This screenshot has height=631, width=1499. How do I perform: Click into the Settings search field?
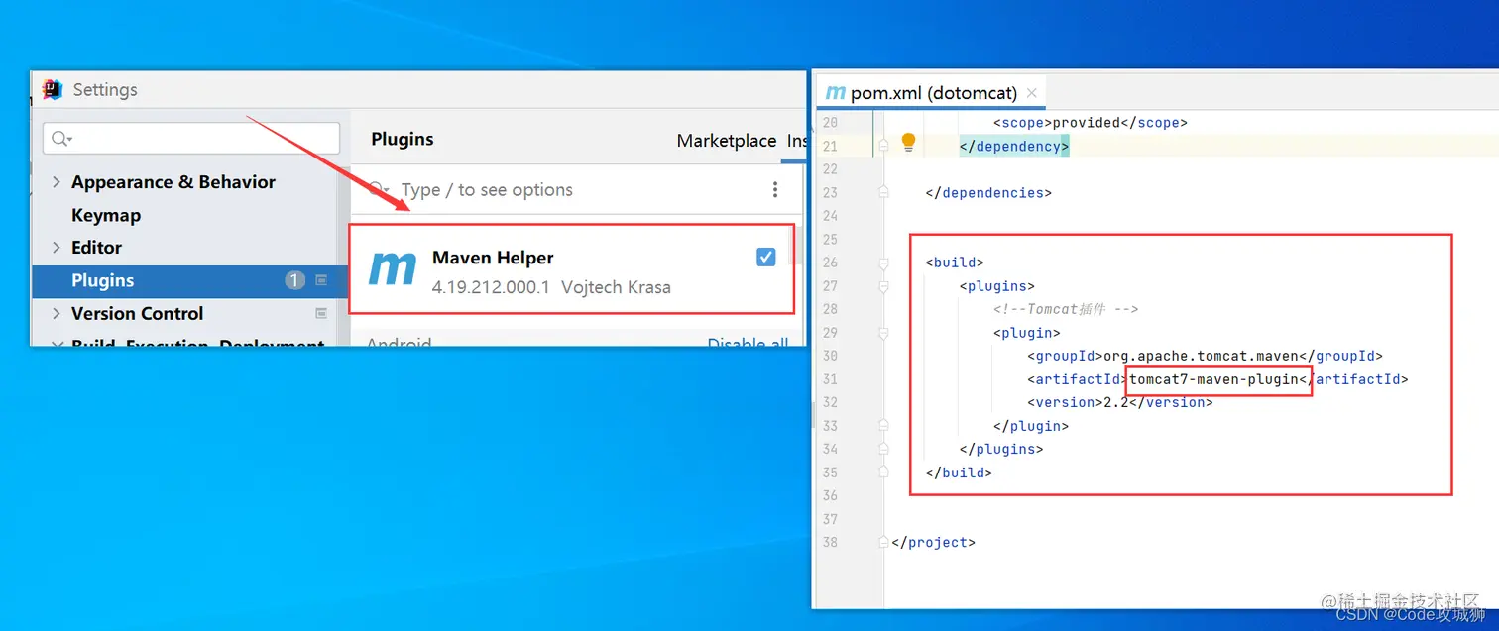point(191,138)
